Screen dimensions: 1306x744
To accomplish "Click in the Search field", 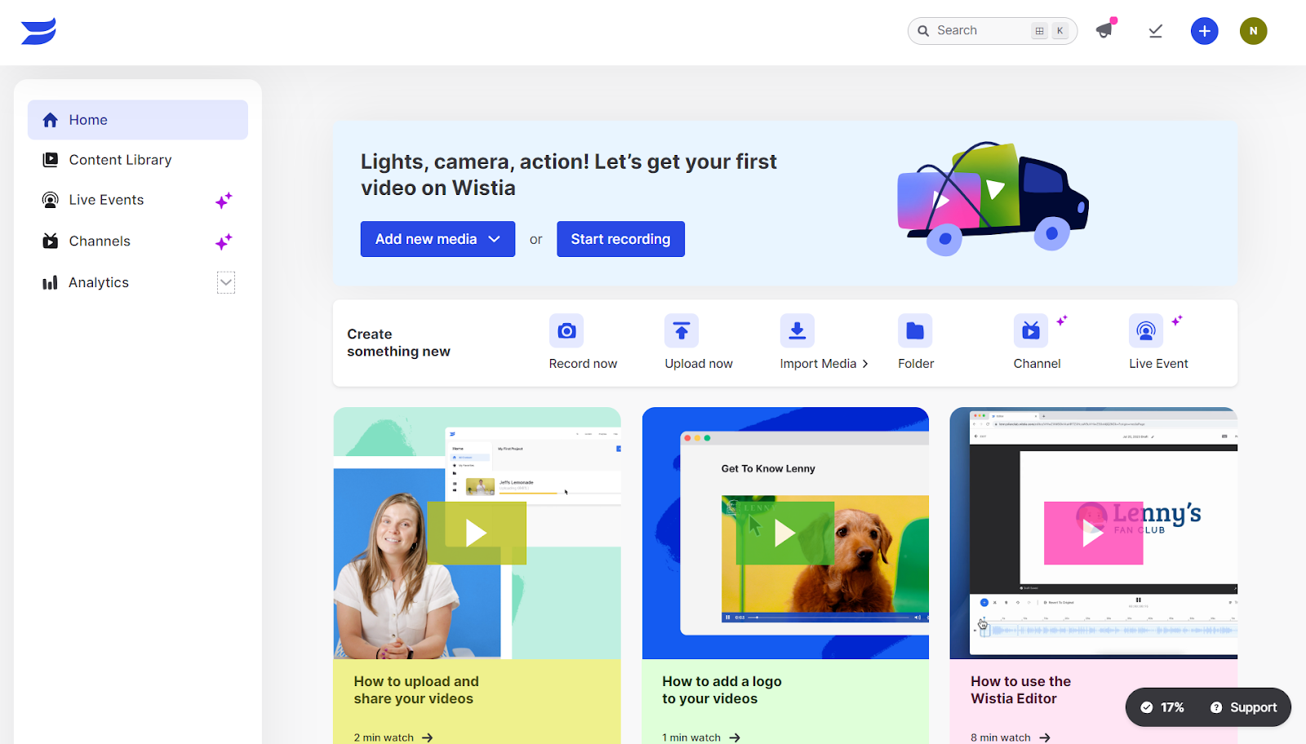I will 993,31.
